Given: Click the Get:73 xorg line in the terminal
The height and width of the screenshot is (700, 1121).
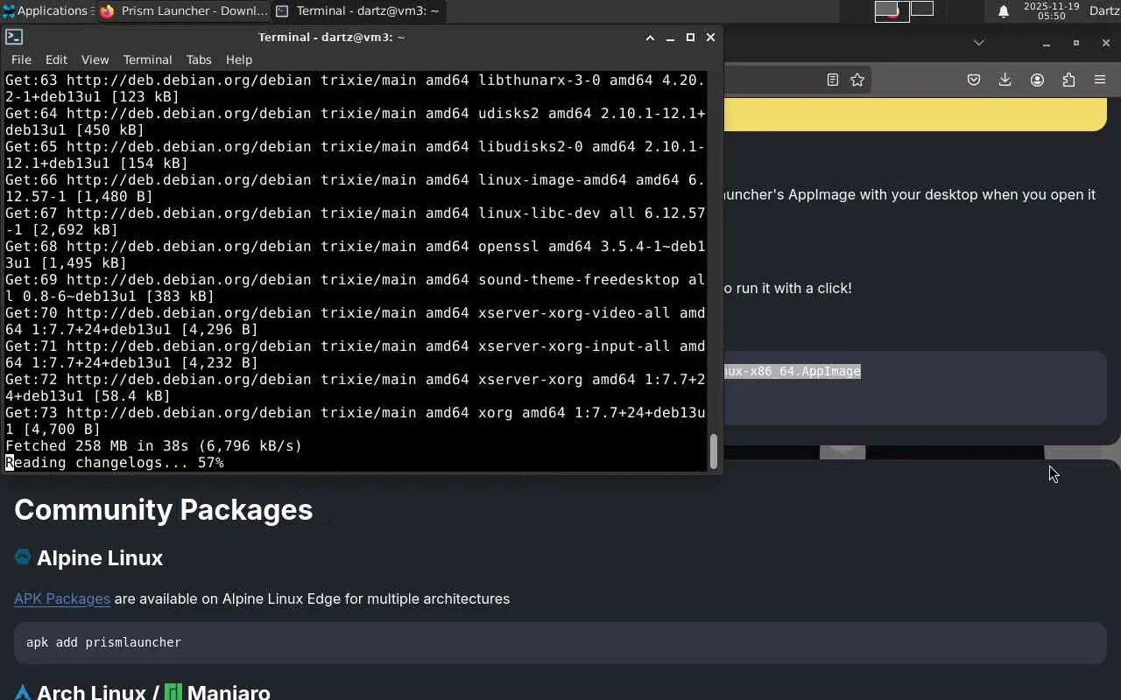Looking at the screenshot, I should click(x=356, y=421).
